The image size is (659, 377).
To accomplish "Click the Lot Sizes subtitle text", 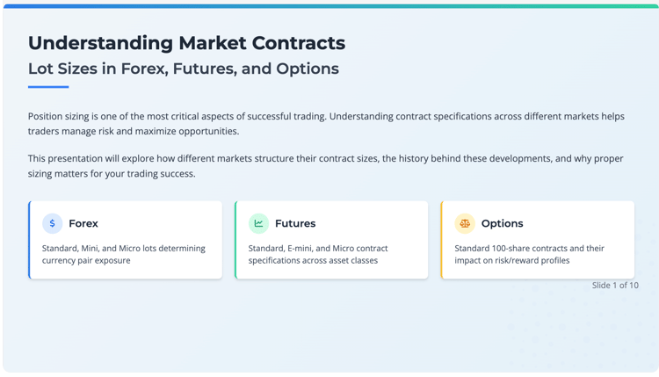I will 184,69.
